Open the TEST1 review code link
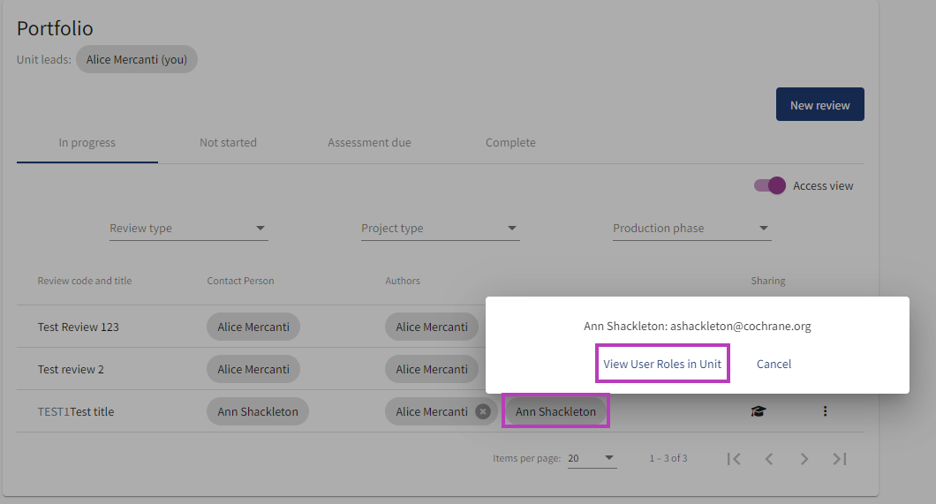 click(x=53, y=411)
